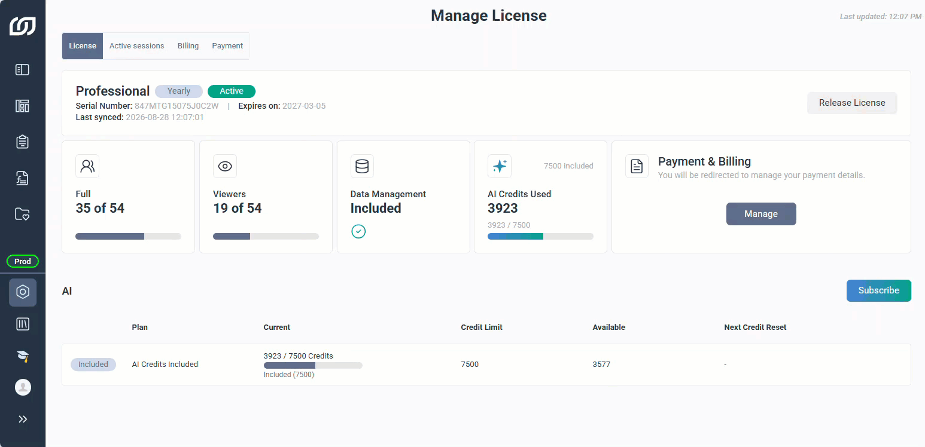Expand the sidebar with double chevron
Screen dimensions: 925x447
click(x=23, y=419)
